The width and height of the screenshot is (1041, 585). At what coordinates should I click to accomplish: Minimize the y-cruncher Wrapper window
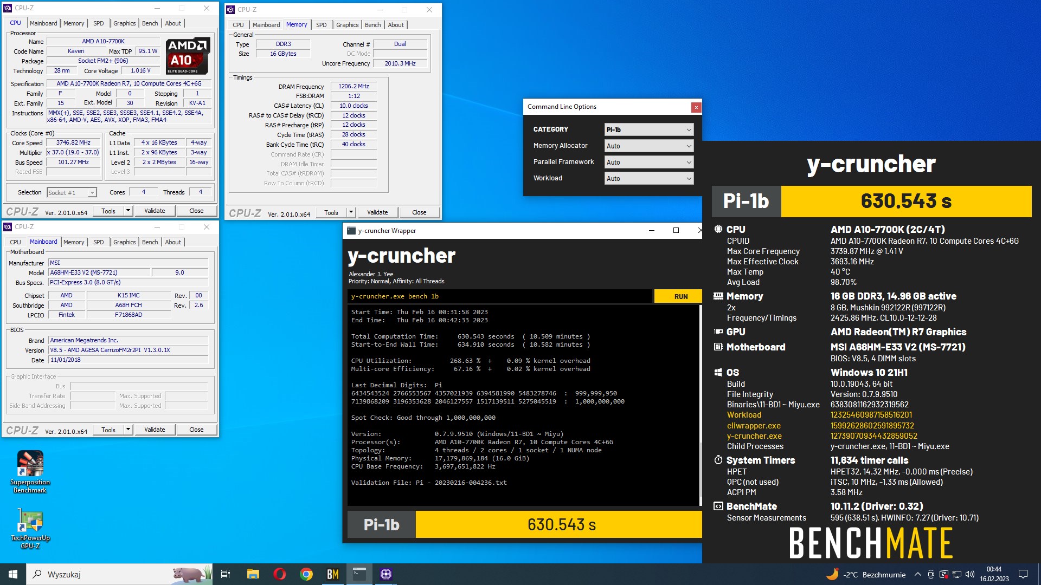tap(652, 231)
